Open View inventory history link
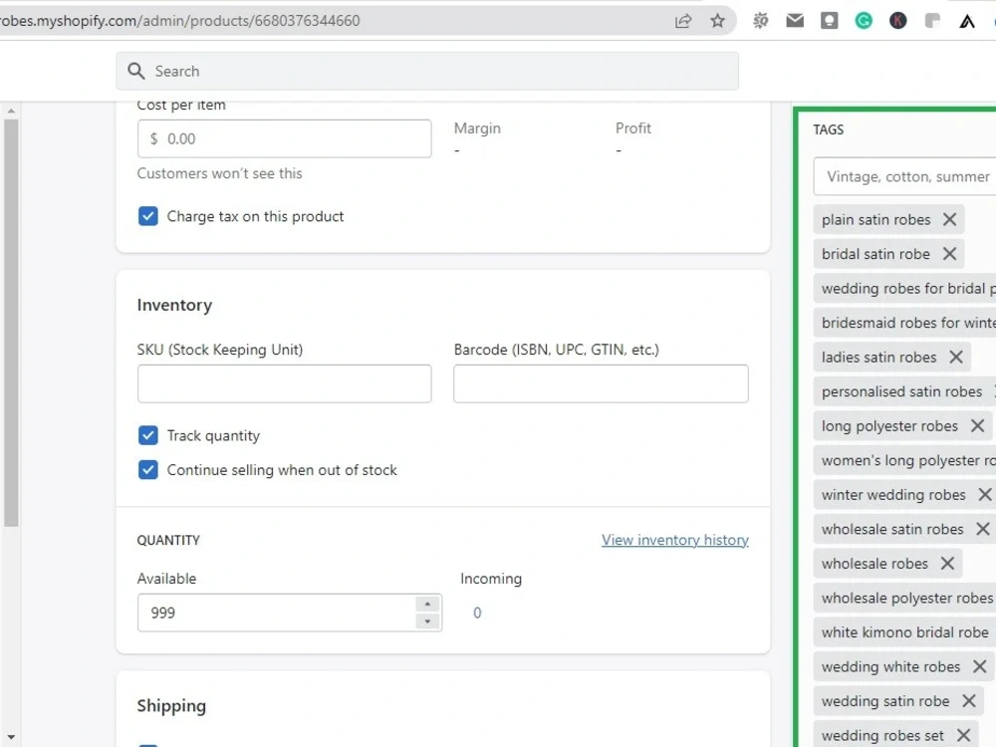996x747 pixels. 674,540
